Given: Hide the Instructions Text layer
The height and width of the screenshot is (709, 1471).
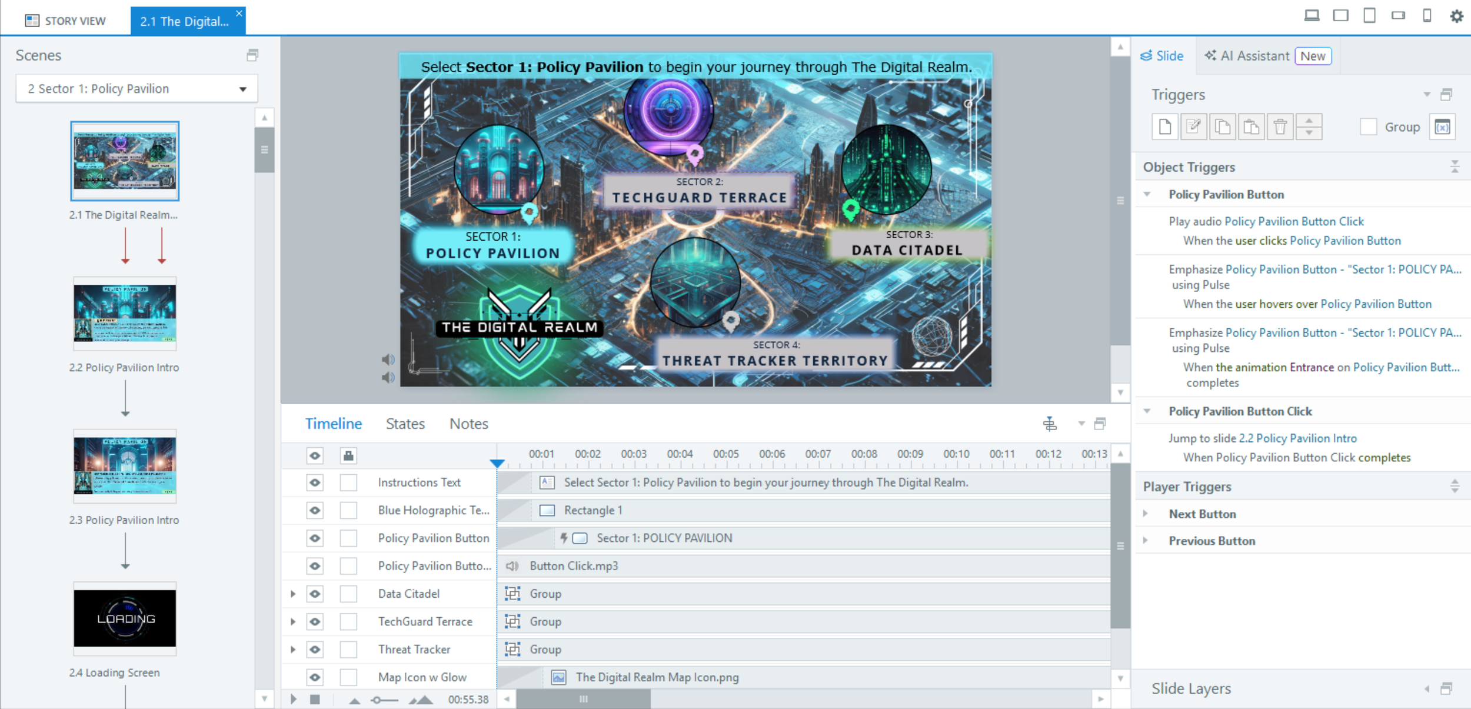Looking at the screenshot, I should click(x=315, y=482).
